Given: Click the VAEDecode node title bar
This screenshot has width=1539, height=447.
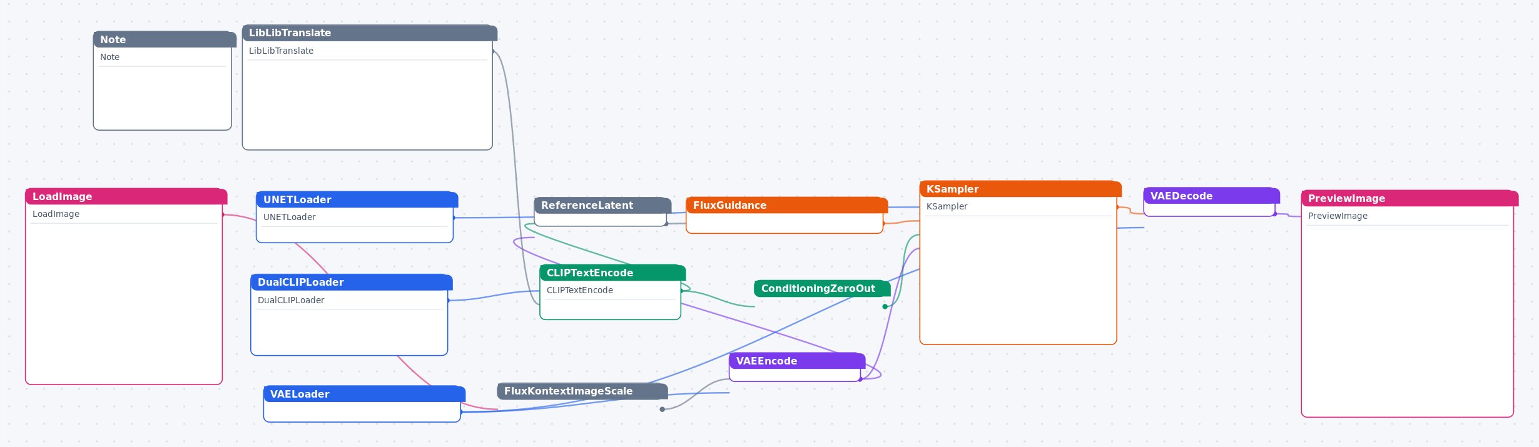Looking at the screenshot, I should tap(1212, 196).
